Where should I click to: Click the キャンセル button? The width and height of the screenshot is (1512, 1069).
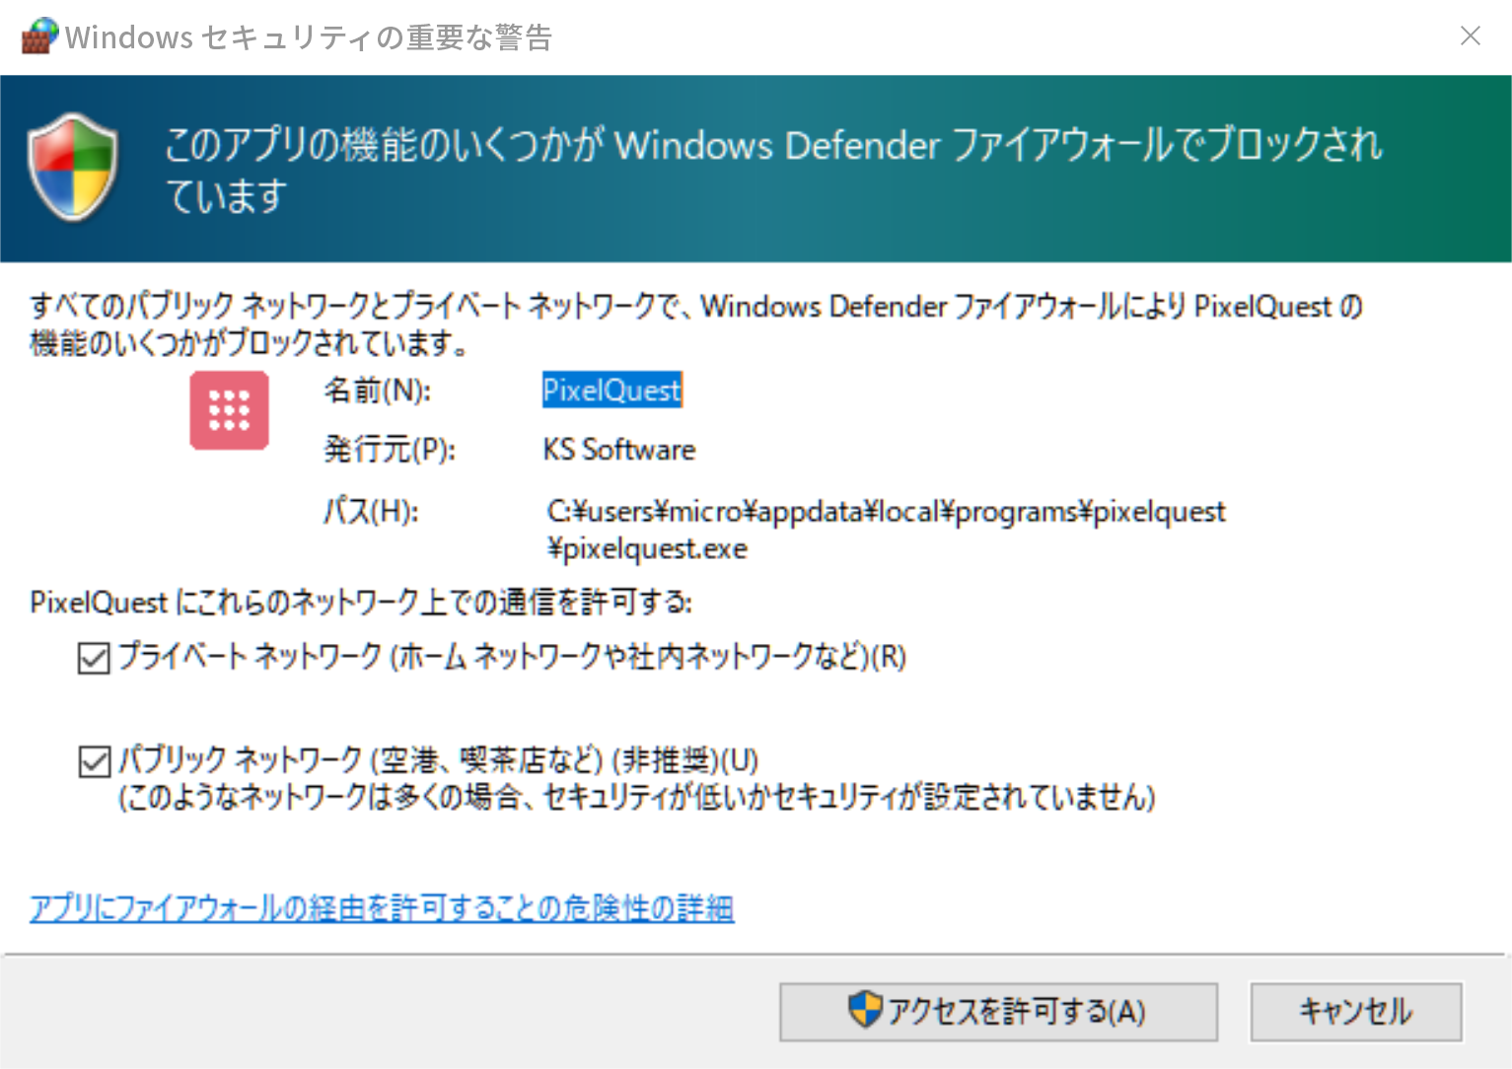1356,1012
